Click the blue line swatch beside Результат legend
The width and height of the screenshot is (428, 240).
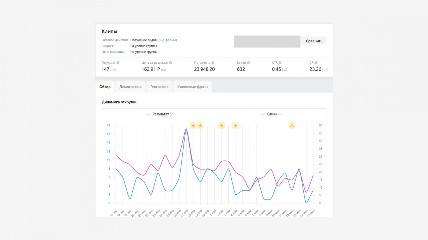148,114
